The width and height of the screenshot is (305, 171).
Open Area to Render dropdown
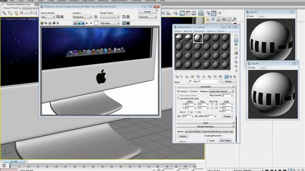[48, 17]
